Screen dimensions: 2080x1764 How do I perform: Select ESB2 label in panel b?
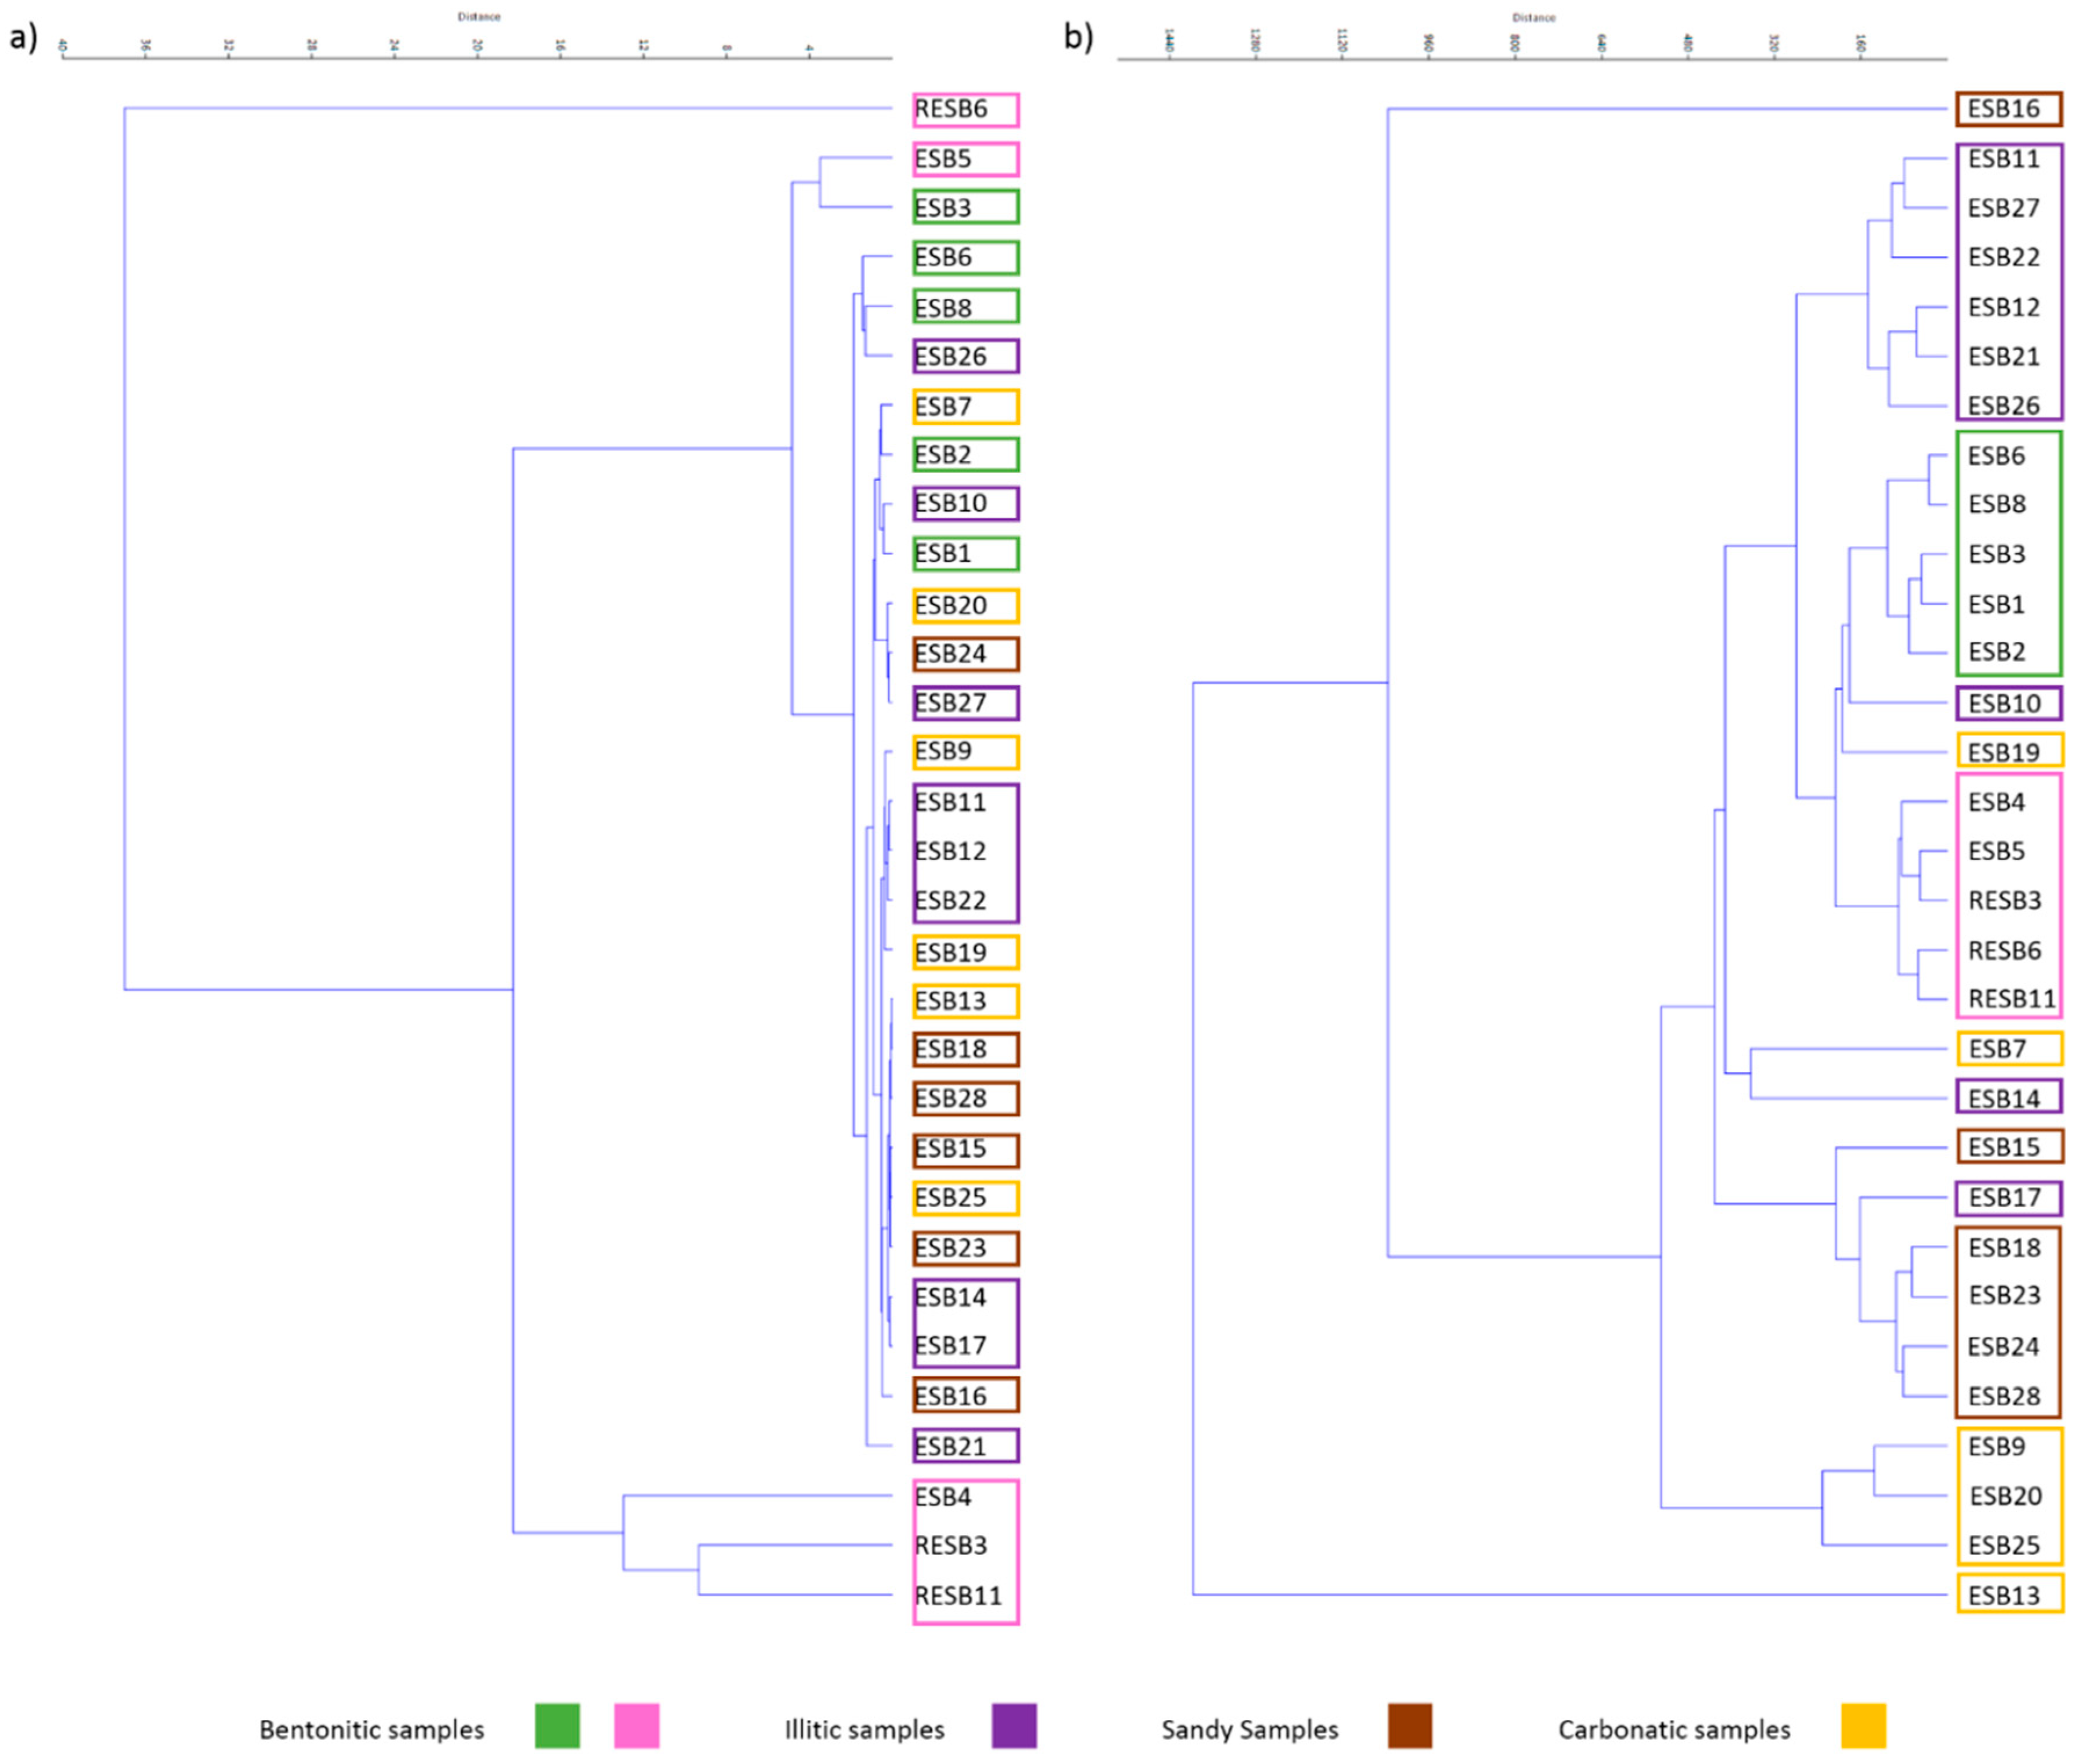pyautogui.click(x=1997, y=652)
